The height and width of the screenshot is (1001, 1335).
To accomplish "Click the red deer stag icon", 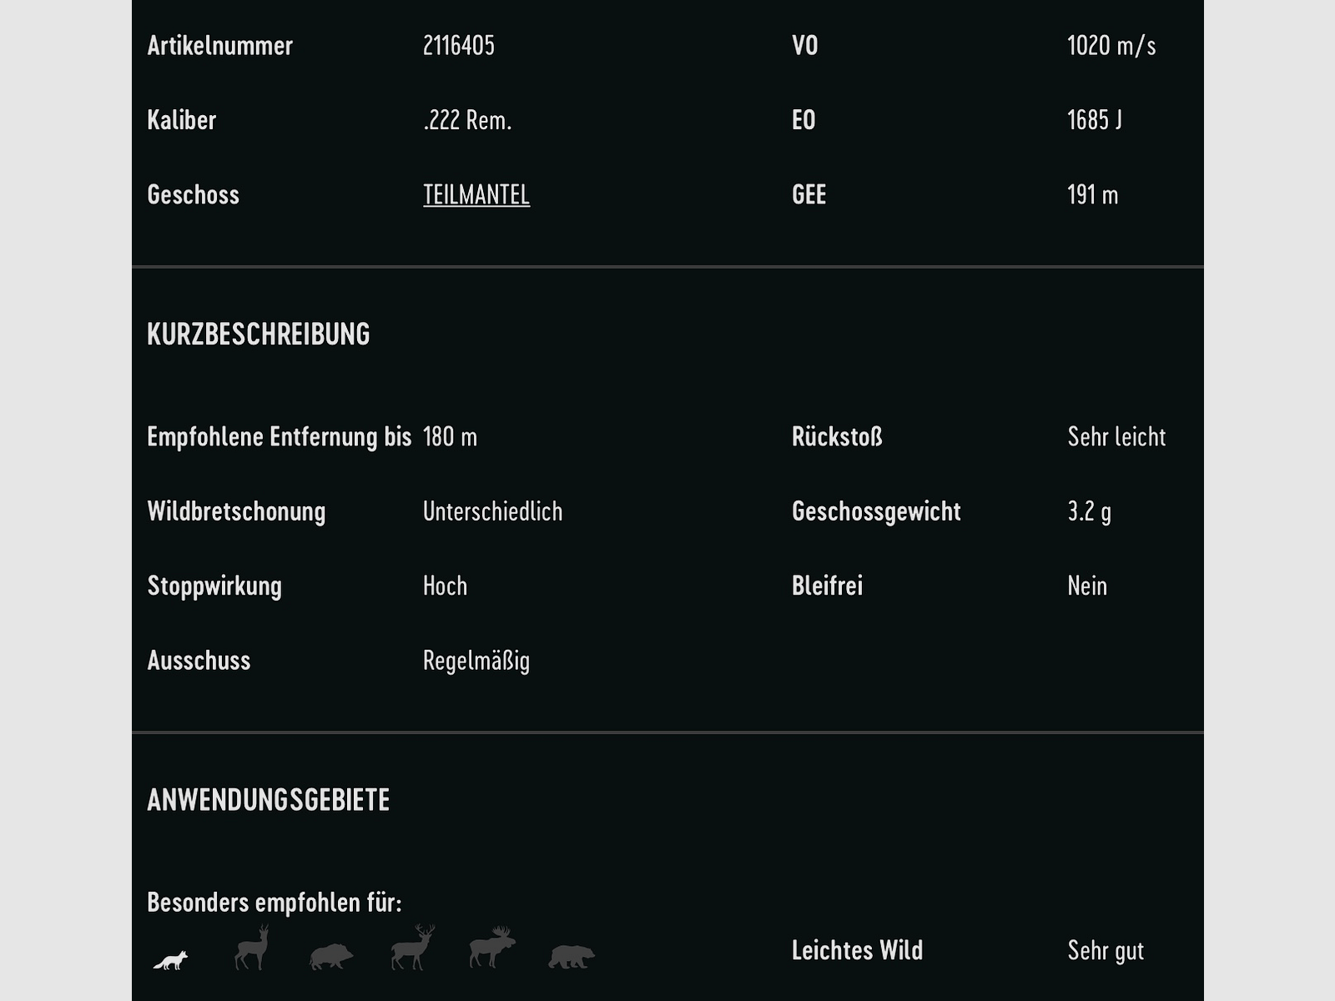I will tap(413, 948).
